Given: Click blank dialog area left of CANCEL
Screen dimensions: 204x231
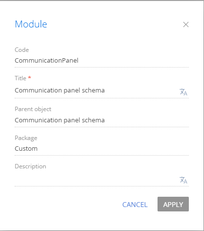Looking at the screenshot, I should coord(65,205).
